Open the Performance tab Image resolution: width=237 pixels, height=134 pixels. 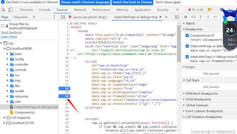click(101, 10)
